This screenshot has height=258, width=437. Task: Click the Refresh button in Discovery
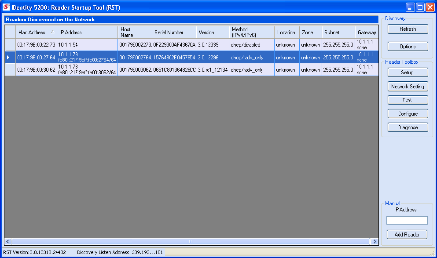point(408,29)
